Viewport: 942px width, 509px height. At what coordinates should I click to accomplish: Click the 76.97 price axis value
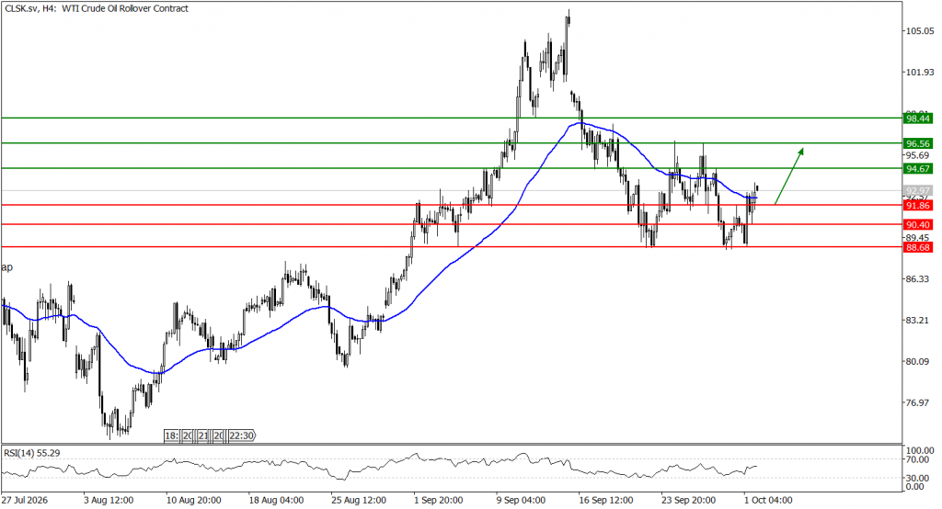tap(918, 402)
